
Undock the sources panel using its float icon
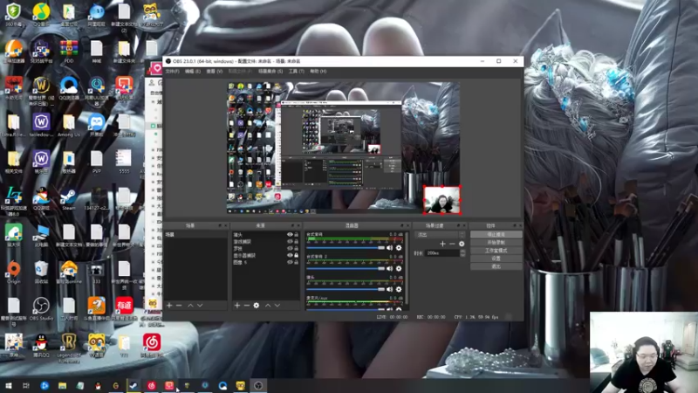292,226
